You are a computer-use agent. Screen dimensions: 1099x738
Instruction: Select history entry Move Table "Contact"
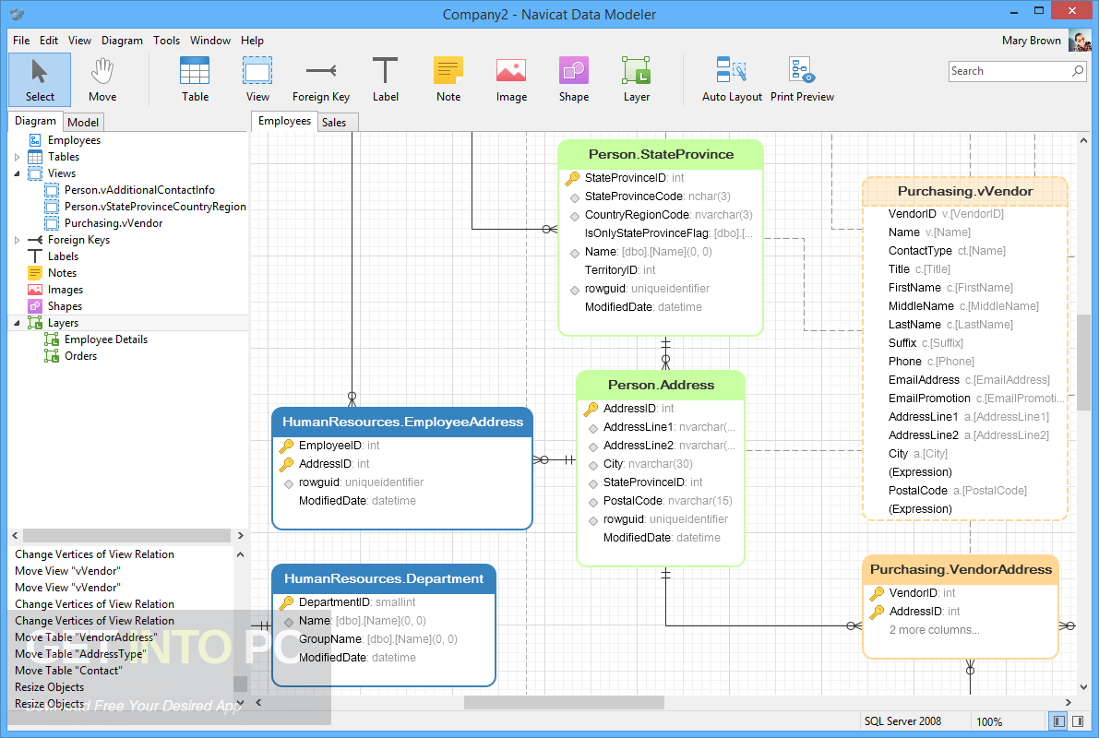pyautogui.click(x=68, y=671)
